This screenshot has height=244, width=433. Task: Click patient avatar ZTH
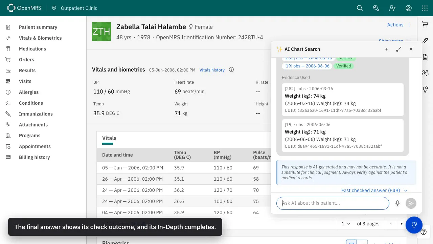click(x=101, y=32)
